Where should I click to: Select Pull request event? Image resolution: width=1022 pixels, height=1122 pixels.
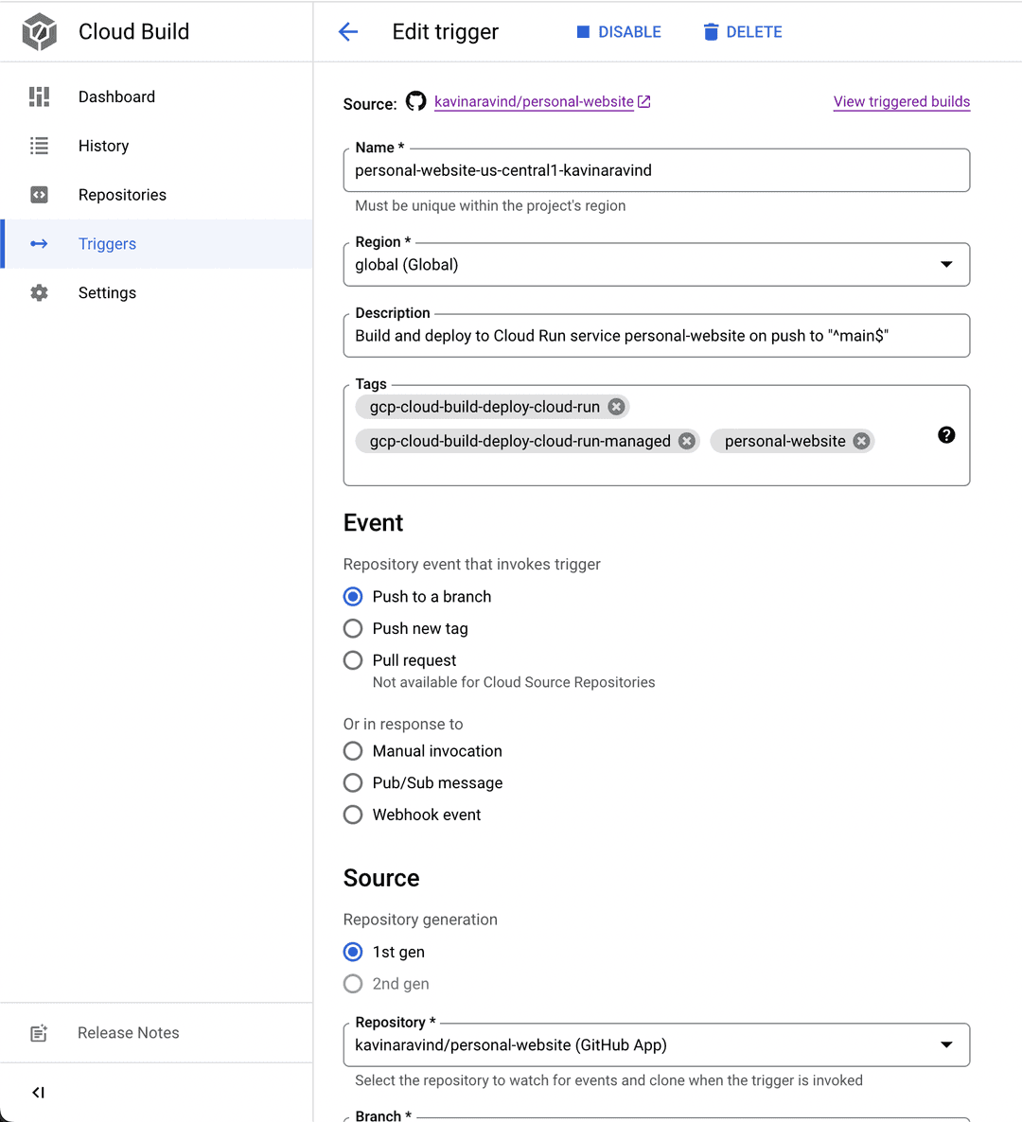coord(353,659)
